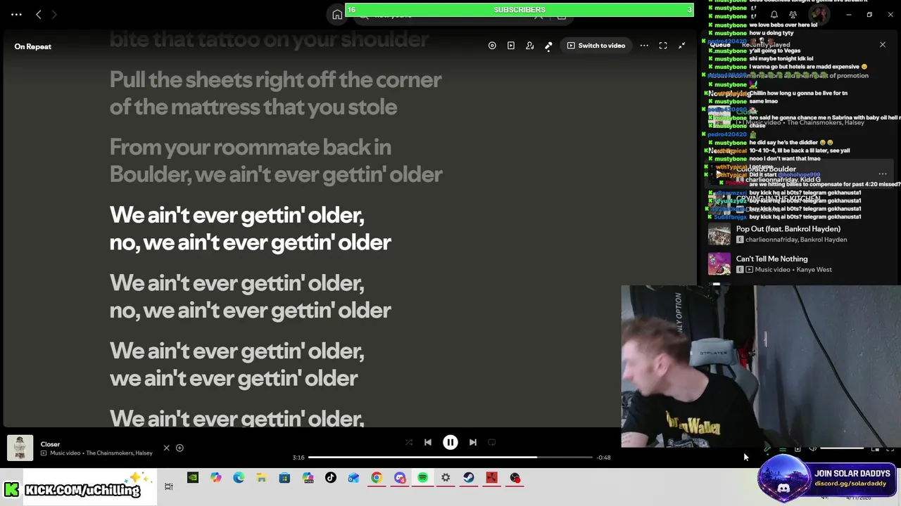
Task: Click the now playing view icon
Action: (511, 46)
